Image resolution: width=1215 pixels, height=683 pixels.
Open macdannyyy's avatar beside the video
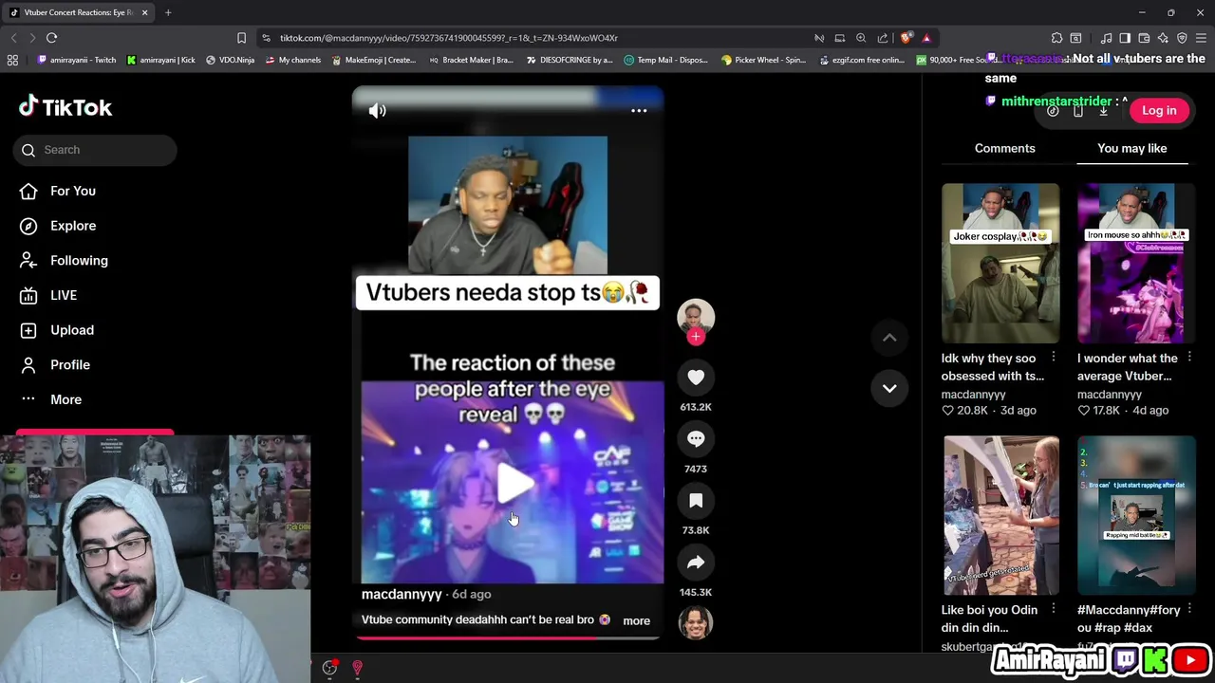696,318
